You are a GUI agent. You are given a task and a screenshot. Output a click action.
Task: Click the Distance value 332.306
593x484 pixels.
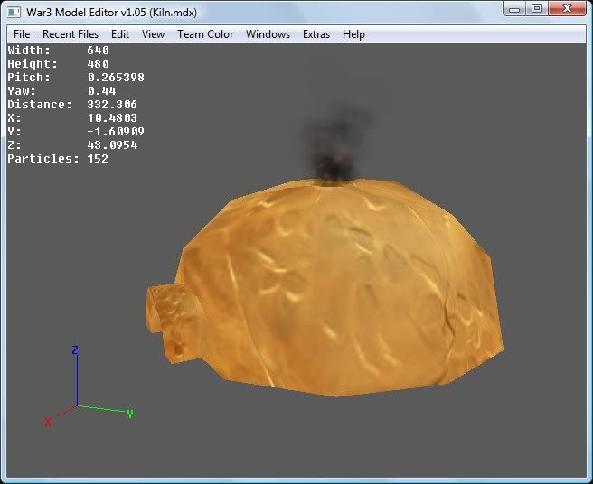[x=112, y=104]
